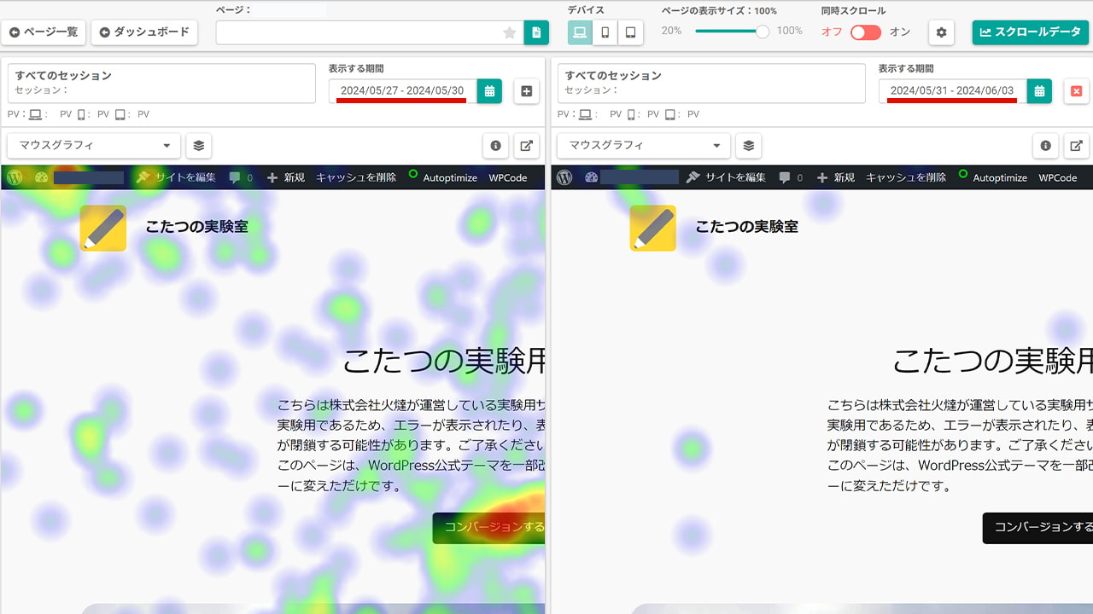Open the スクロールデータ button
The height and width of the screenshot is (614, 1093).
tap(1031, 32)
